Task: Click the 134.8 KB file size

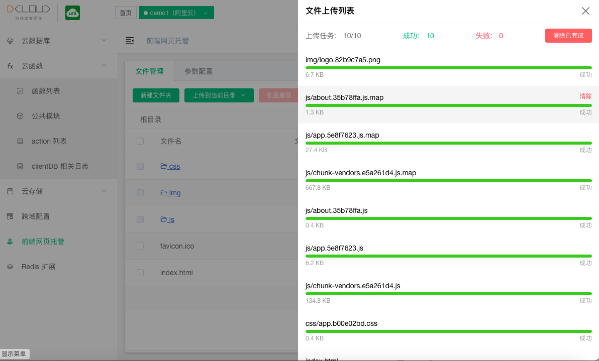Action: pyautogui.click(x=318, y=301)
